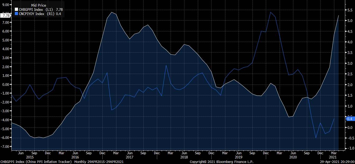Screen dimensions: 355x164
Task: Click the 2018 year label on time axis
Action: 184,157
